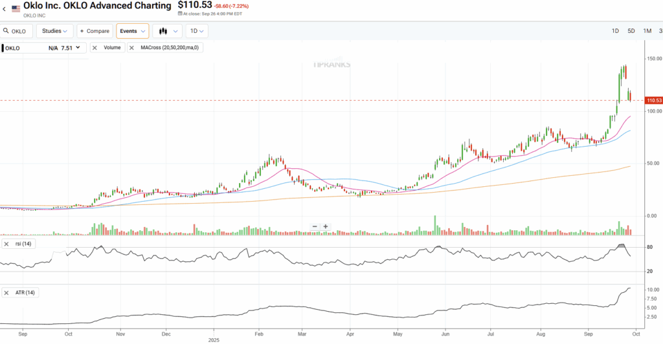This screenshot has height=344, width=663.
Task: Click the MACross (20,50,200,ma,0) label
Action: pos(170,48)
